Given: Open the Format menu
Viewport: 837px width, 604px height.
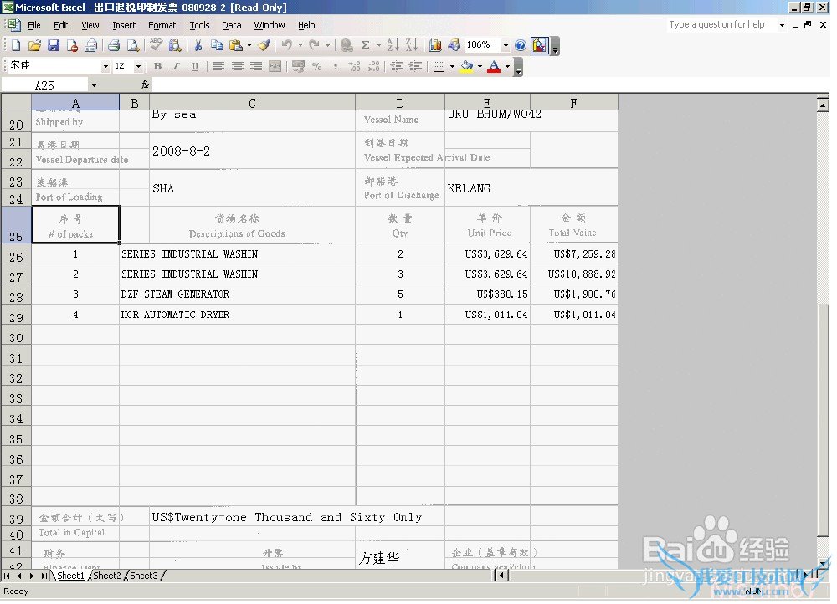Looking at the screenshot, I should click(162, 25).
